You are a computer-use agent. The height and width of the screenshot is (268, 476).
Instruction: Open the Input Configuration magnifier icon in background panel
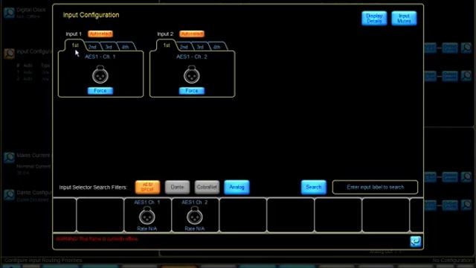pyautogui.click(x=9, y=54)
